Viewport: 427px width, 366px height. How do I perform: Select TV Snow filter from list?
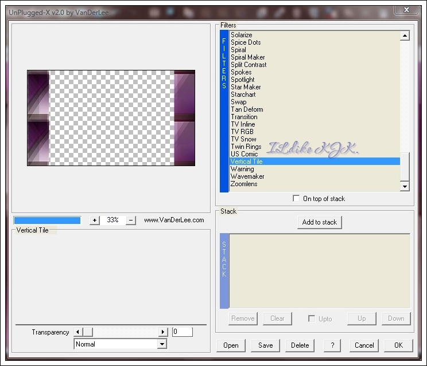point(243,139)
